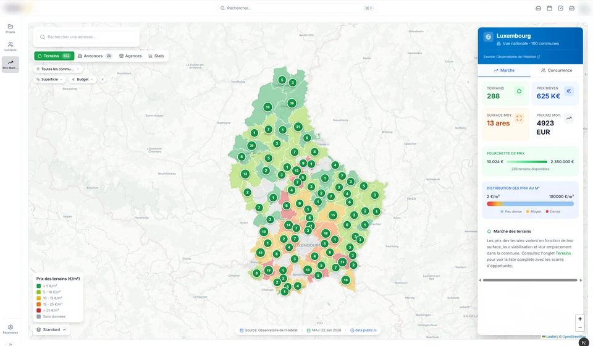This screenshot has width=593, height=346.
Task: Click the map cluster marker labeled 15
Action: (x=333, y=215)
